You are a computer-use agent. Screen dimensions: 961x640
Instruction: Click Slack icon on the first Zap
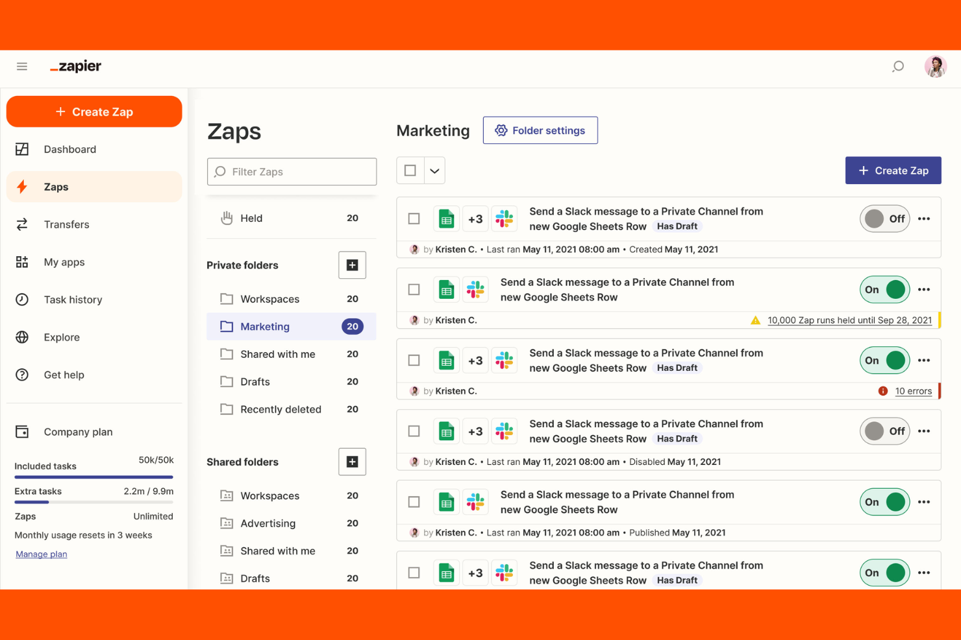pyautogui.click(x=505, y=219)
